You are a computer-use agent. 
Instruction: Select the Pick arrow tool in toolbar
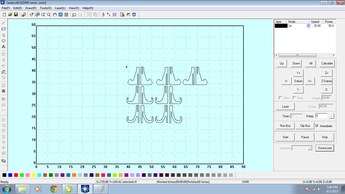click(x=37, y=15)
